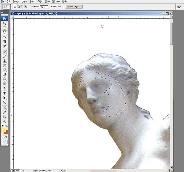Screen dimensions: 184x172
Task: Toggle the Anti-alias checkbox
Action: [51, 7]
